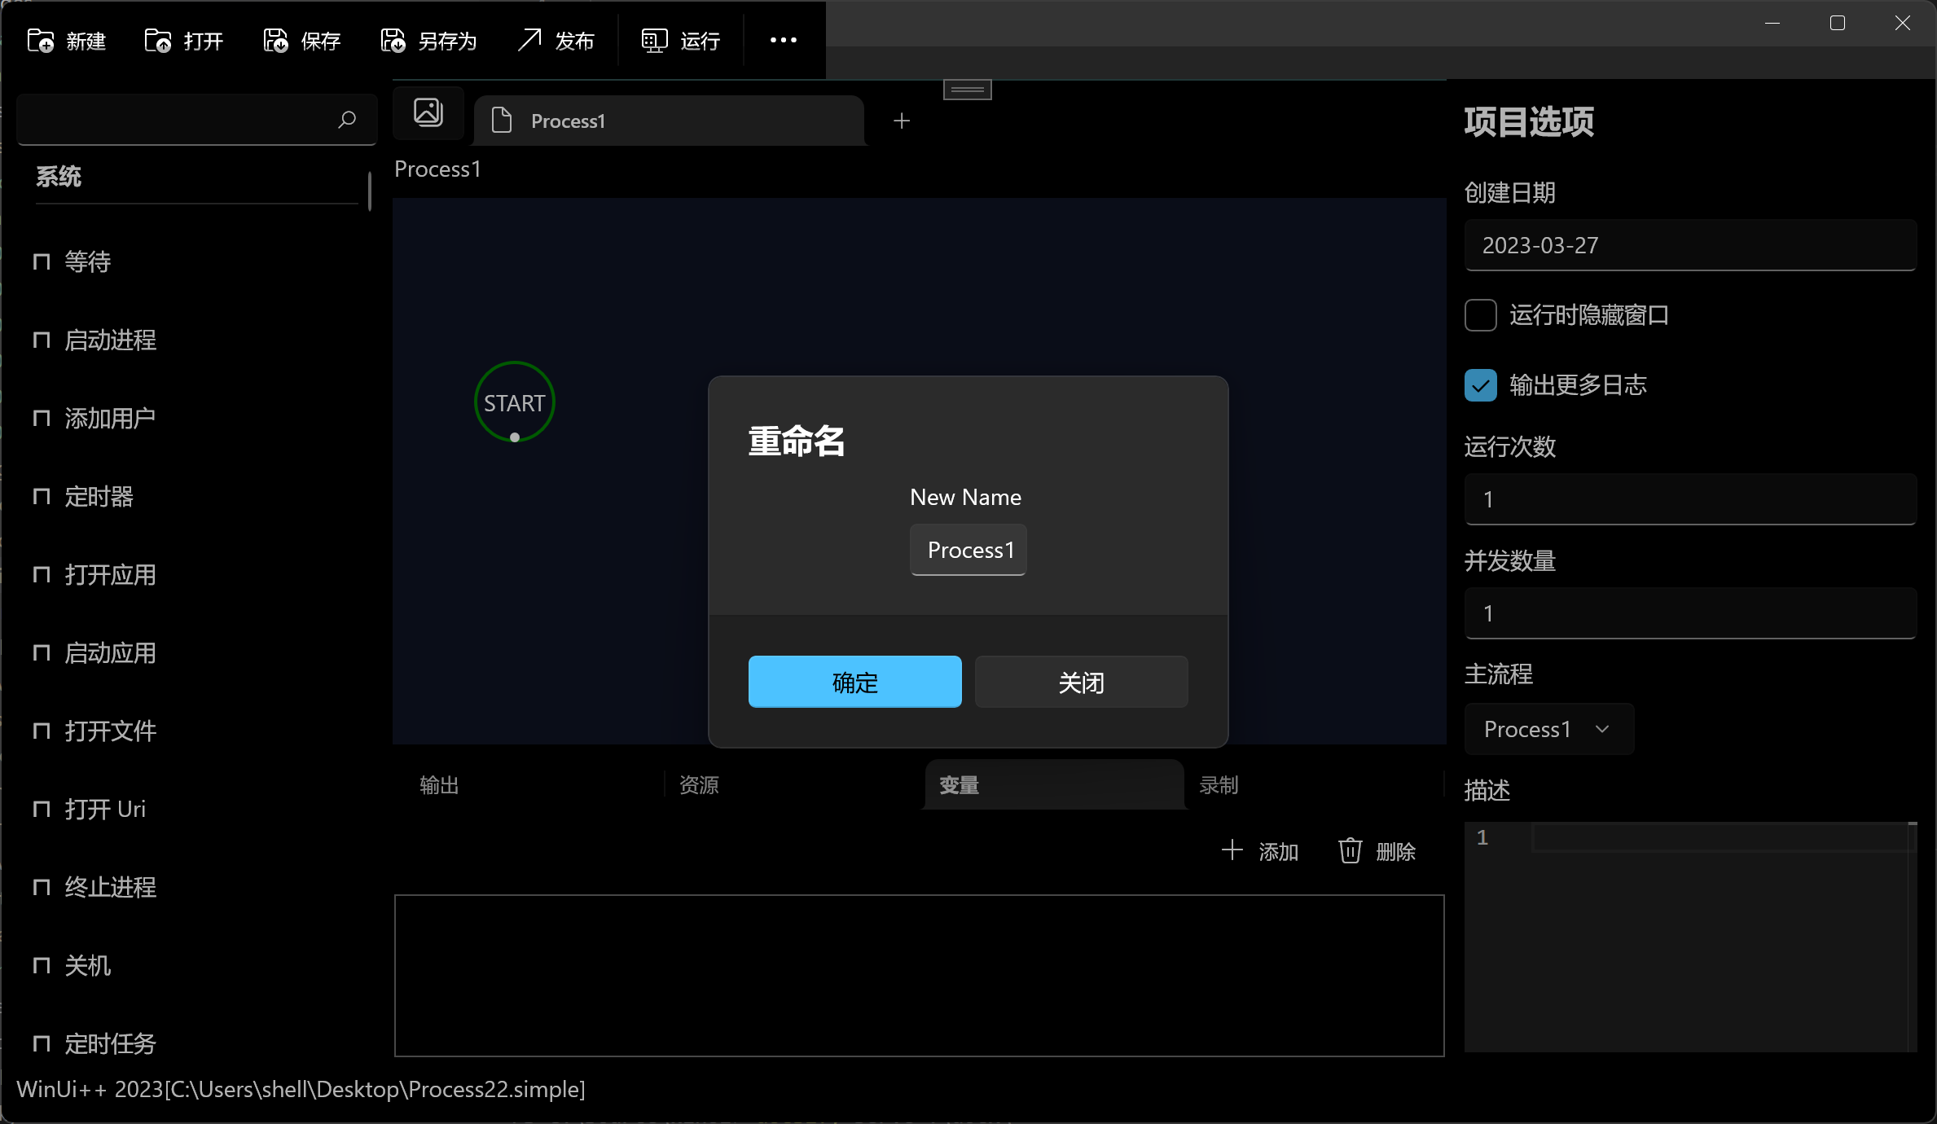Switch to the 录制 tab
The image size is (1937, 1124).
(x=1219, y=785)
